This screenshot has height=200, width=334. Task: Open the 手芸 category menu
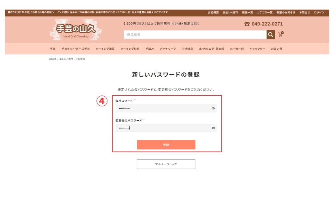(53, 49)
